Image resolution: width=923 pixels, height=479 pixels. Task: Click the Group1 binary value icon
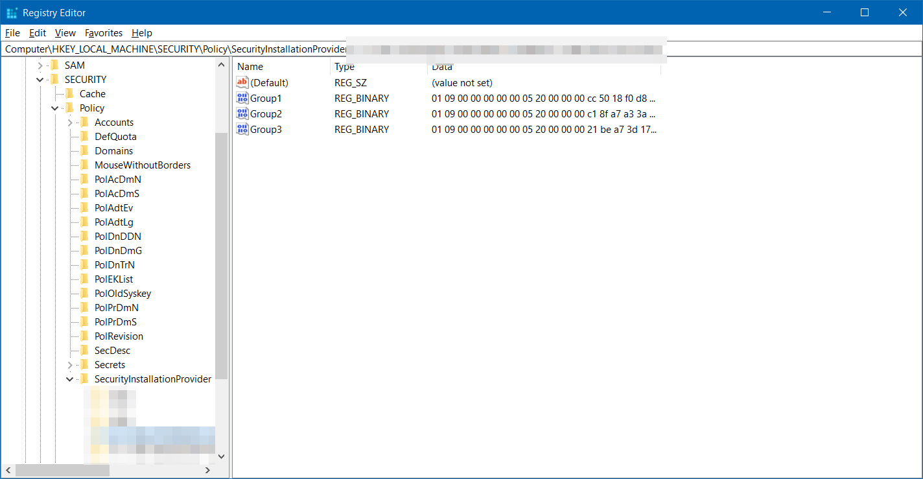click(x=242, y=99)
